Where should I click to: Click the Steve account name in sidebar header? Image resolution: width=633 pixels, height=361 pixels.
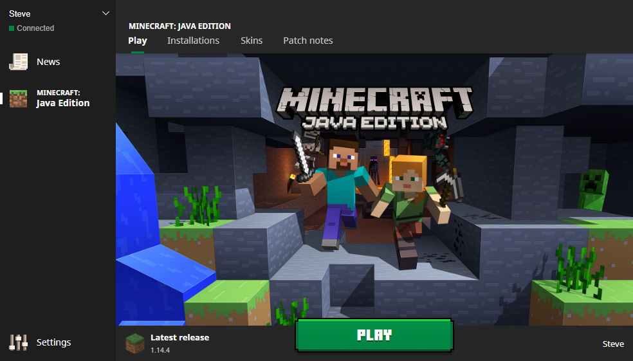click(20, 14)
